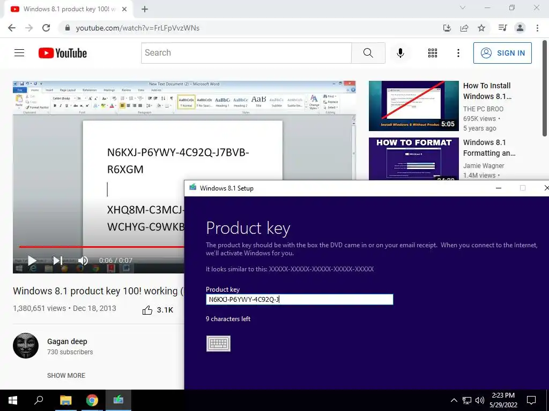Open Windows 8.1 Formatting video title
The width and height of the screenshot is (549, 411).
(489, 148)
